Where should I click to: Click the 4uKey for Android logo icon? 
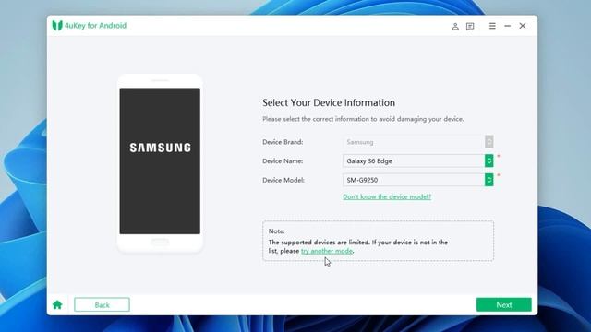57,26
